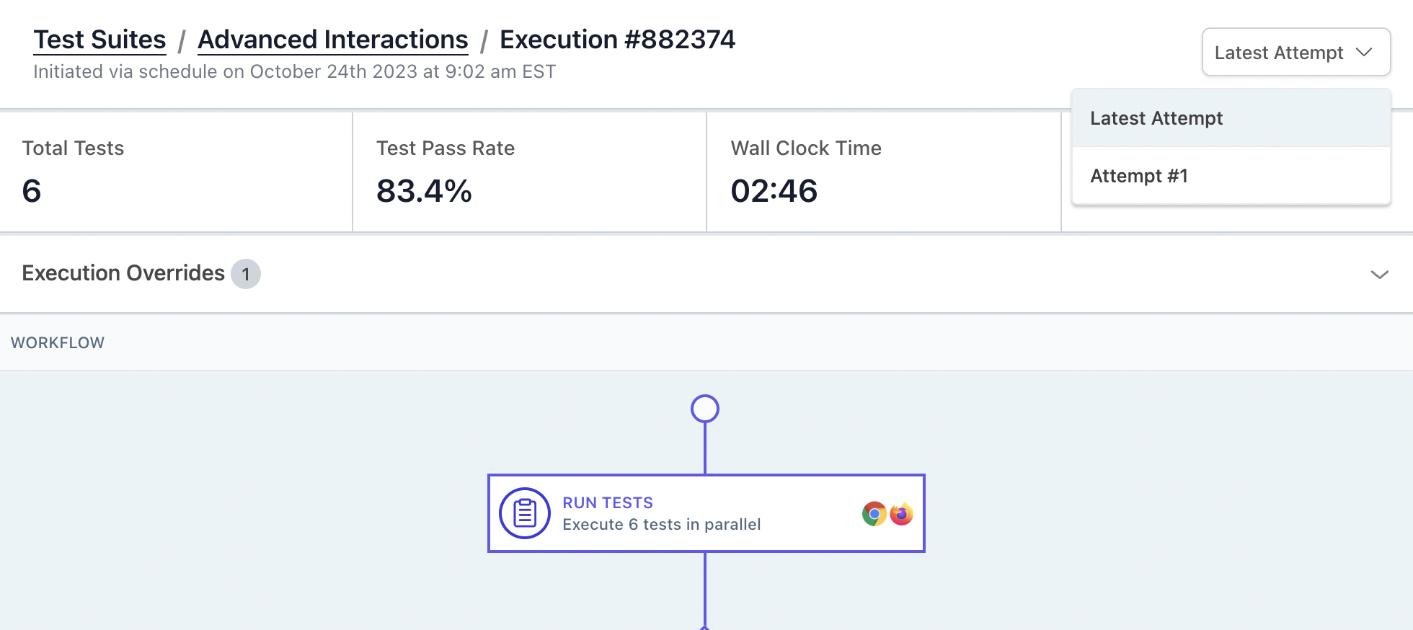The height and width of the screenshot is (630, 1413).
Task: Expand Execution Overrides using the right chevron
Action: (x=1379, y=275)
